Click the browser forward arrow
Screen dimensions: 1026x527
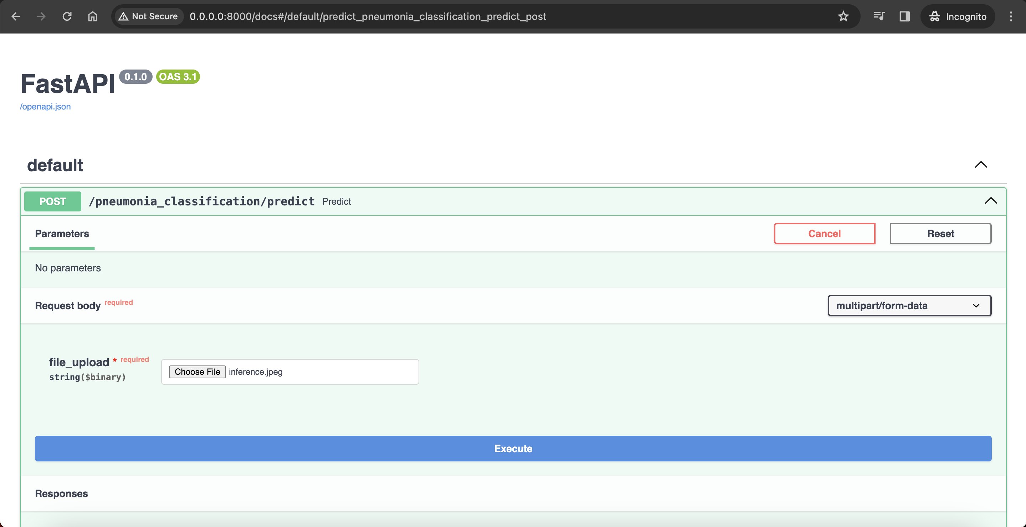[41, 16]
